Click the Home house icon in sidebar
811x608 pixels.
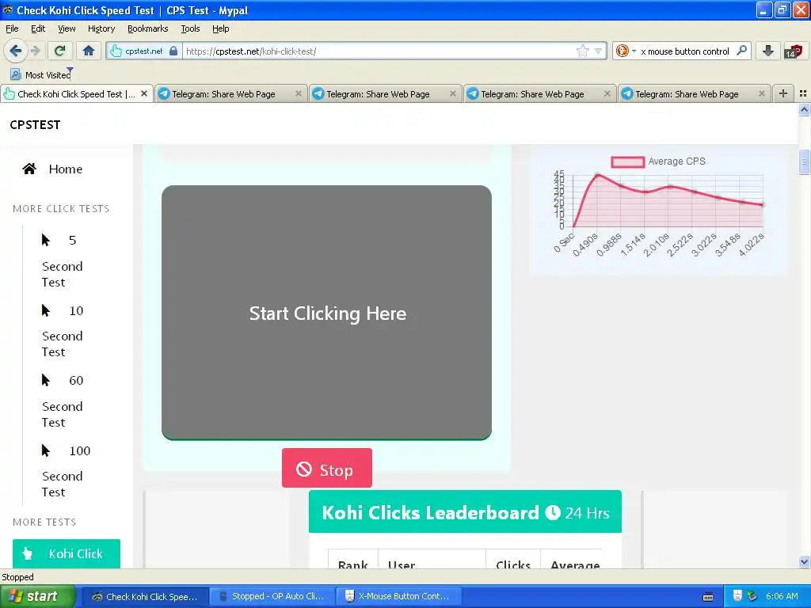click(29, 169)
